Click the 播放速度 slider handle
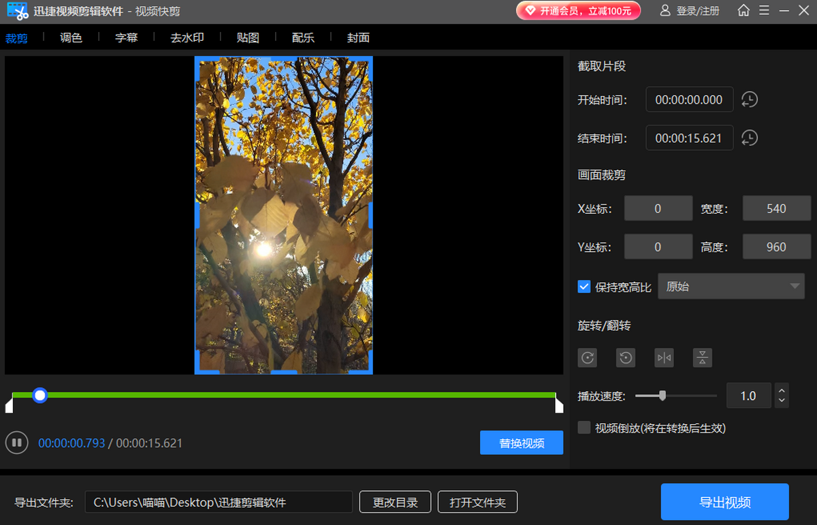817x525 pixels. (662, 396)
